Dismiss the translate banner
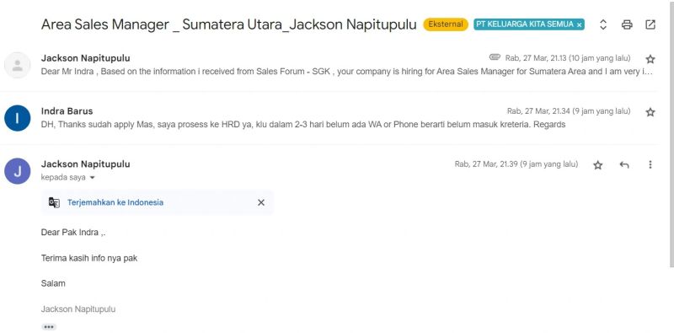This screenshot has height=333, width=674. coord(261,202)
